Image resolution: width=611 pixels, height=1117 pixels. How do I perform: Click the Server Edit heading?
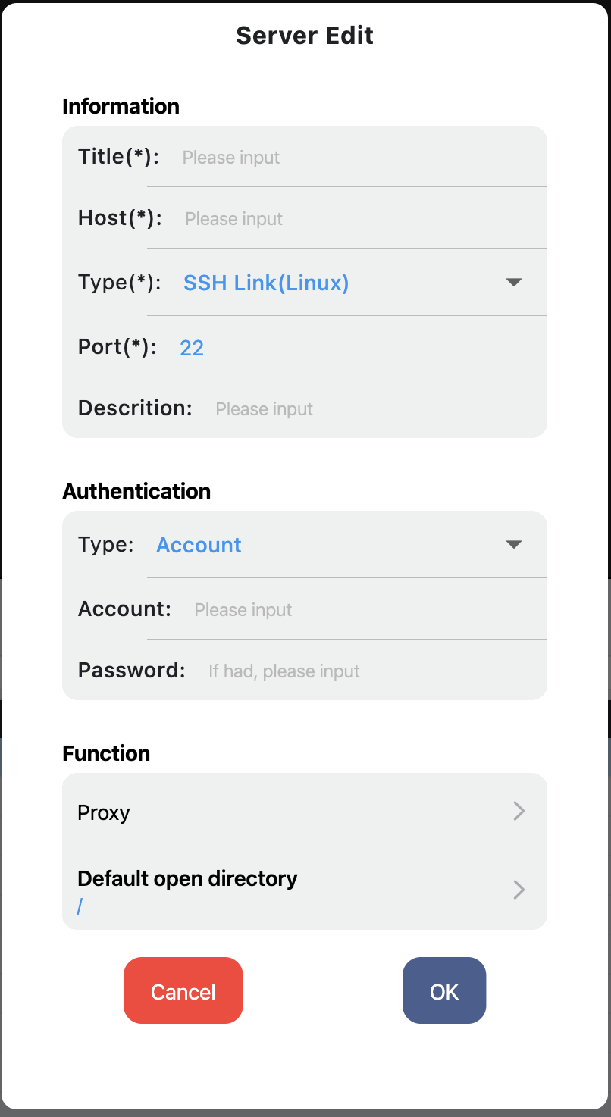[x=305, y=36]
